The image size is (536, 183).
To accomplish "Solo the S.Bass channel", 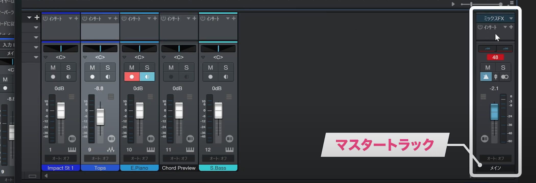I will (x=226, y=68).
